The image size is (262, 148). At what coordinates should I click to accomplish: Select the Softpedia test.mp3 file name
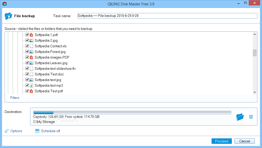tap(49, 85)
